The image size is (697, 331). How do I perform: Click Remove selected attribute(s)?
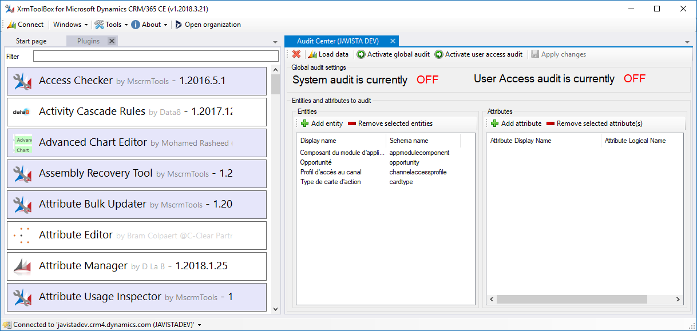point(595,123)
